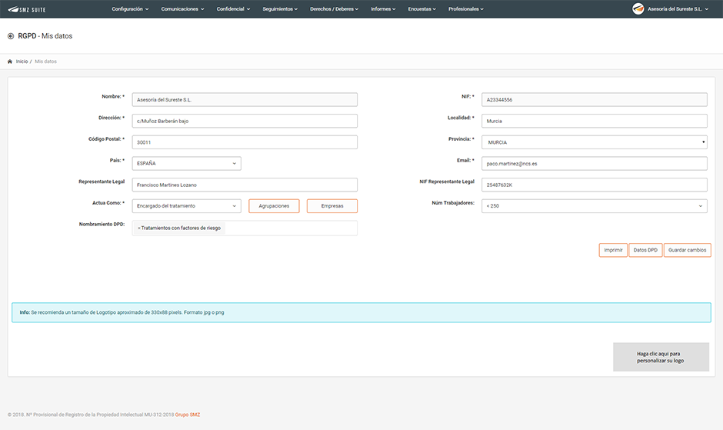Focus the Código Postal input field
The width and height of the screenshot is (723, 430).
245,142
